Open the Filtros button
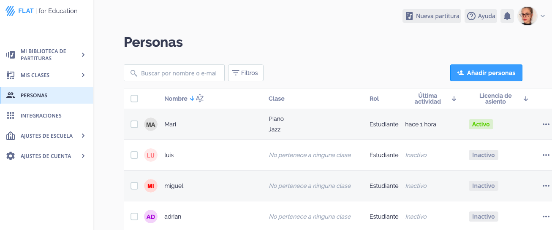This screenshot has height=230, width=552. pos(246,73)
